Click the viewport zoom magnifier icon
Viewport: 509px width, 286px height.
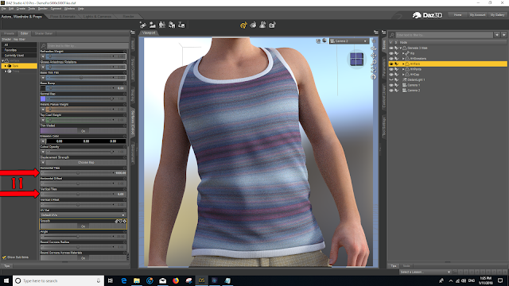[x=374, y=62]
